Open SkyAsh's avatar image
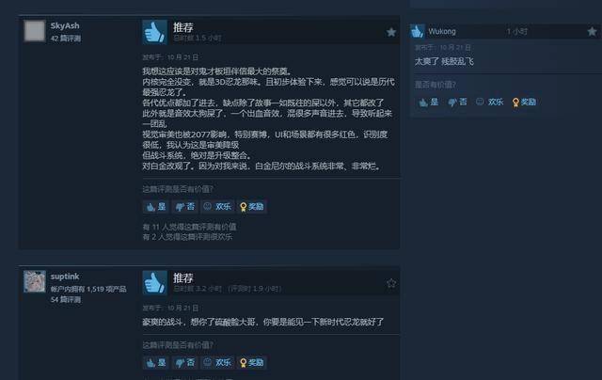The height and width of the screenshot is (380, 602). click(35, 31)
